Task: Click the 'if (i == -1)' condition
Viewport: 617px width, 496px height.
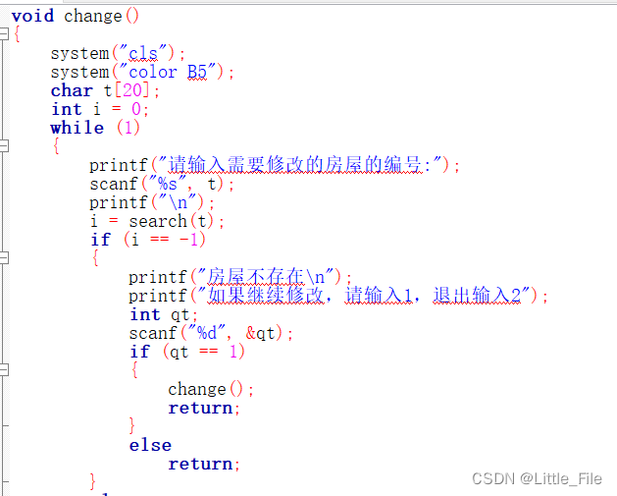Action: click(x=148, y=240)
